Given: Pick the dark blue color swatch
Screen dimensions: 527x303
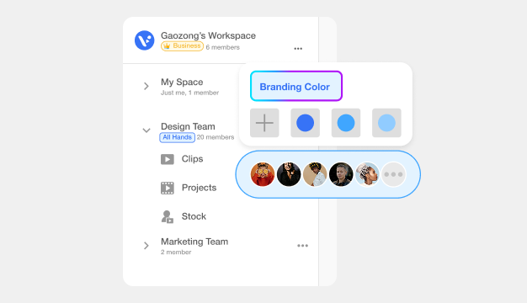Looking at the screenshot, I should pos(306,123).
